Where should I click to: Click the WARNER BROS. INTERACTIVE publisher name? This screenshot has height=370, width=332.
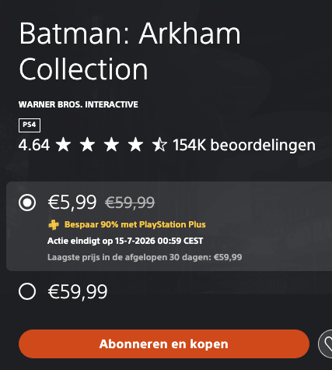click(79, 104)
